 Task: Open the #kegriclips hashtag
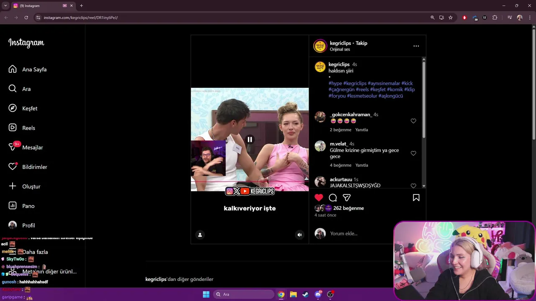click(x=355, y=83)
